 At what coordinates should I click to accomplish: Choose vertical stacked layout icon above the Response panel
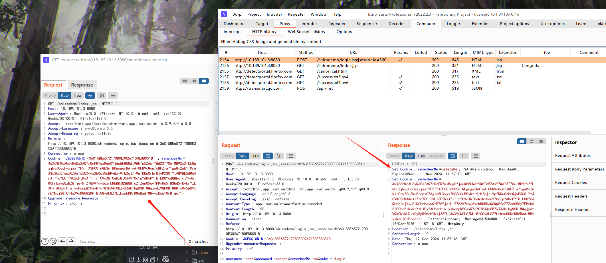[x=532, y=141]
